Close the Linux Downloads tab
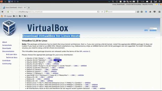 [x=25, y=8]
